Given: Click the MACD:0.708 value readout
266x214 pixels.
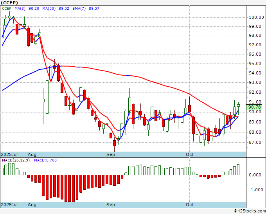Looking at the screenshot, I should coord(45,160).
